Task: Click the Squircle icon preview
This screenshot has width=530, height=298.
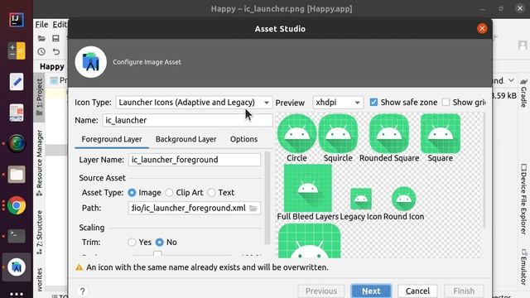Action: tap(338, 134)
